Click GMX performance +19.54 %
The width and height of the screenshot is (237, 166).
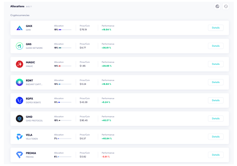106,30
